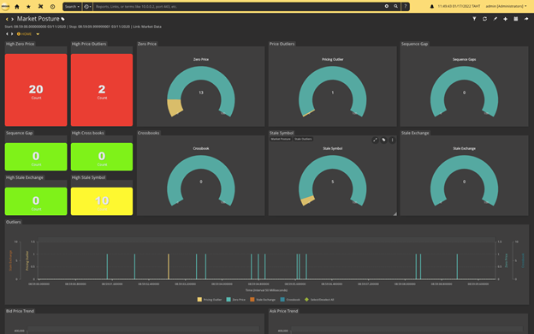534x334 pixels.
Task: Click into the reports search input field
Action: click(x=239, y=7)
